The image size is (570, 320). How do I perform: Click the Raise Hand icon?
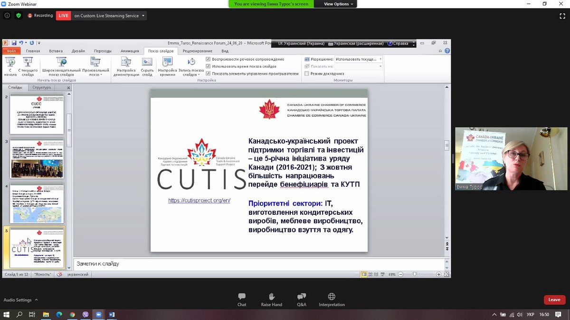point(271,297)
